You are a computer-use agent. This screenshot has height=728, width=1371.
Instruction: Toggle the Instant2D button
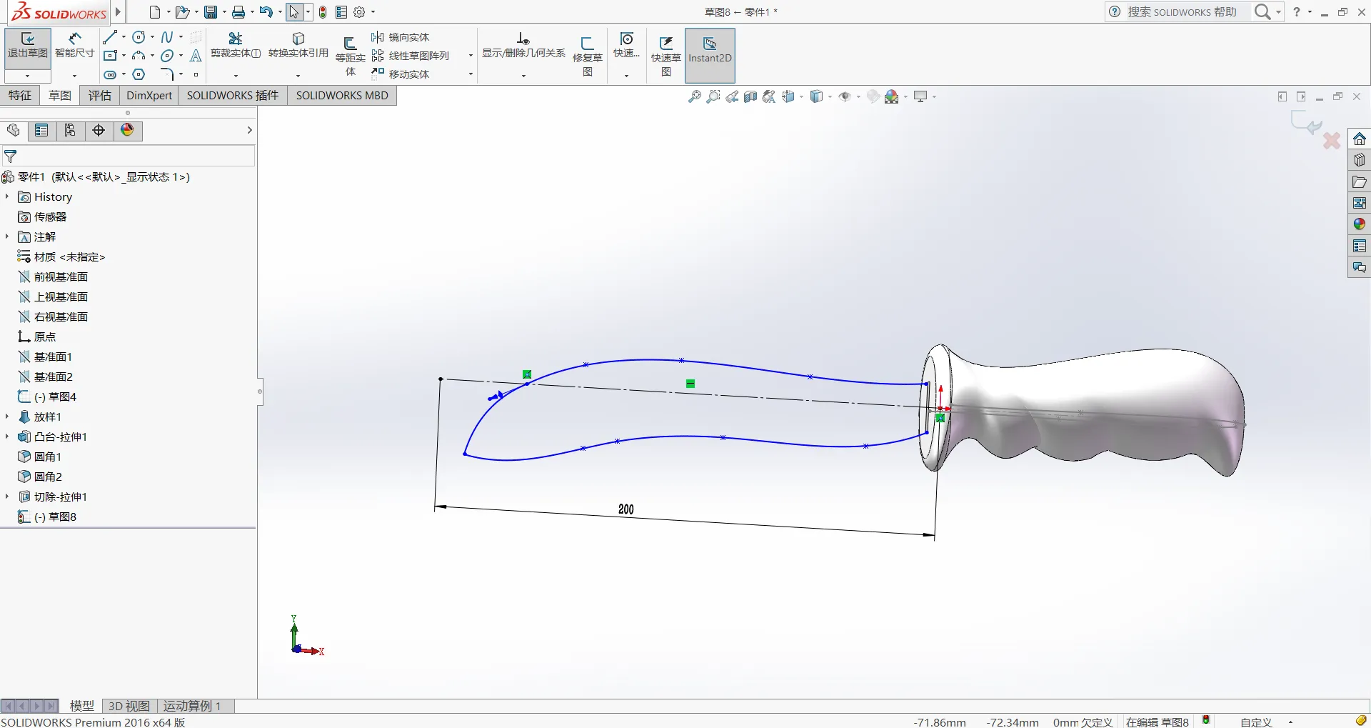tap(710, 55)
